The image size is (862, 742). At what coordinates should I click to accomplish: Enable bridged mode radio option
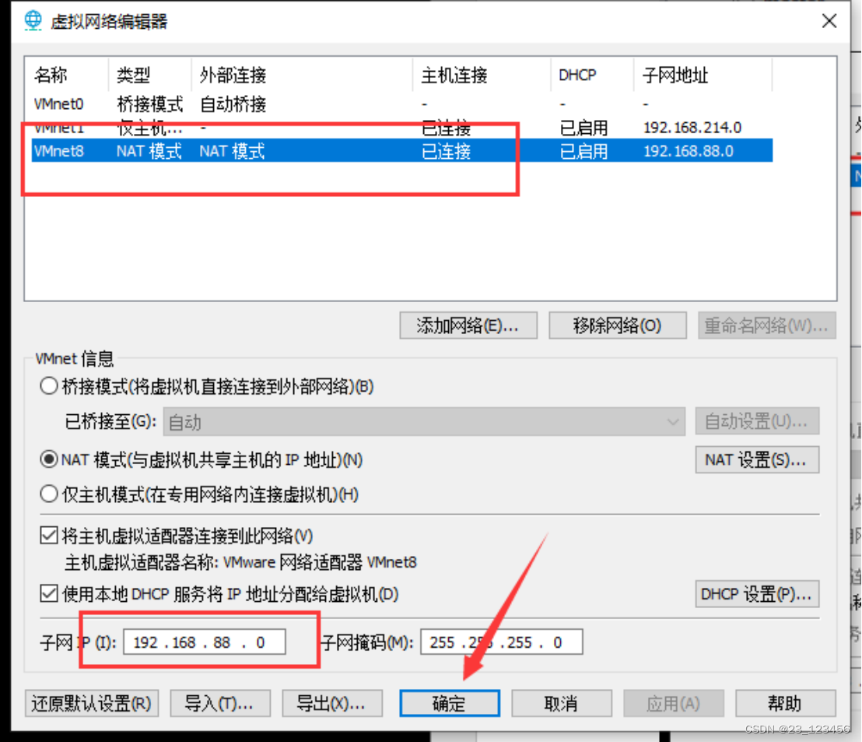[47, 385]
